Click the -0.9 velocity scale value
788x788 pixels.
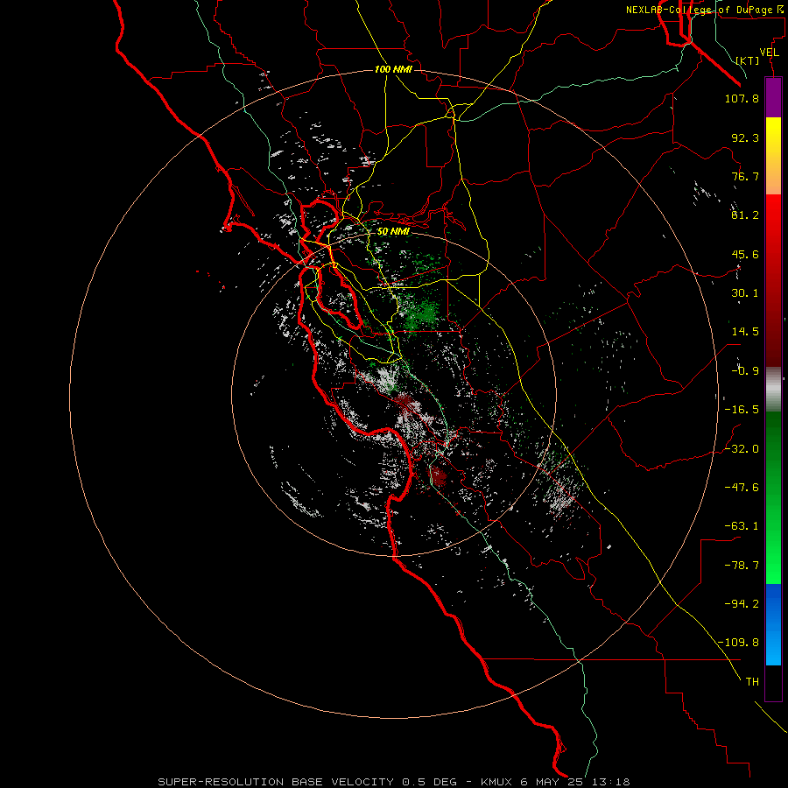click(x=745, y=371)
